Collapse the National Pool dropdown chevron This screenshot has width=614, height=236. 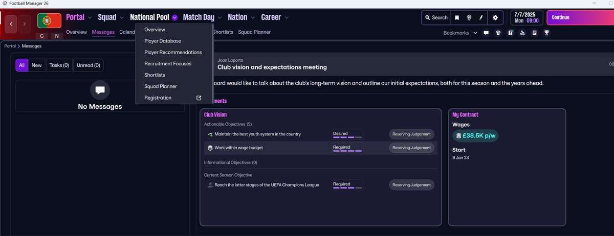[x=175, y=18]
